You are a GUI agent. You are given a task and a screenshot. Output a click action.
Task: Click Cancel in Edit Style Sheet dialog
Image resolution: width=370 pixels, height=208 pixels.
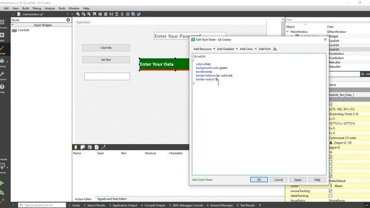(278, 180)
